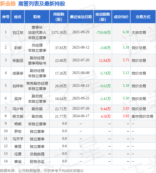156x173 pixels.
Task: Click the date 2025-08-08
Action: [81, 73]
